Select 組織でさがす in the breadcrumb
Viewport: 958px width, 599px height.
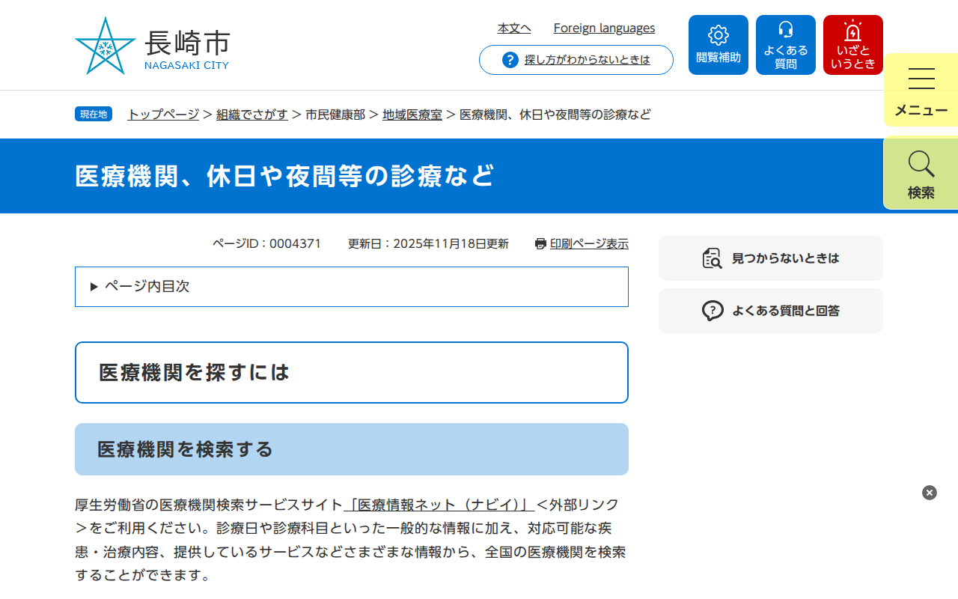coord(252,115)
